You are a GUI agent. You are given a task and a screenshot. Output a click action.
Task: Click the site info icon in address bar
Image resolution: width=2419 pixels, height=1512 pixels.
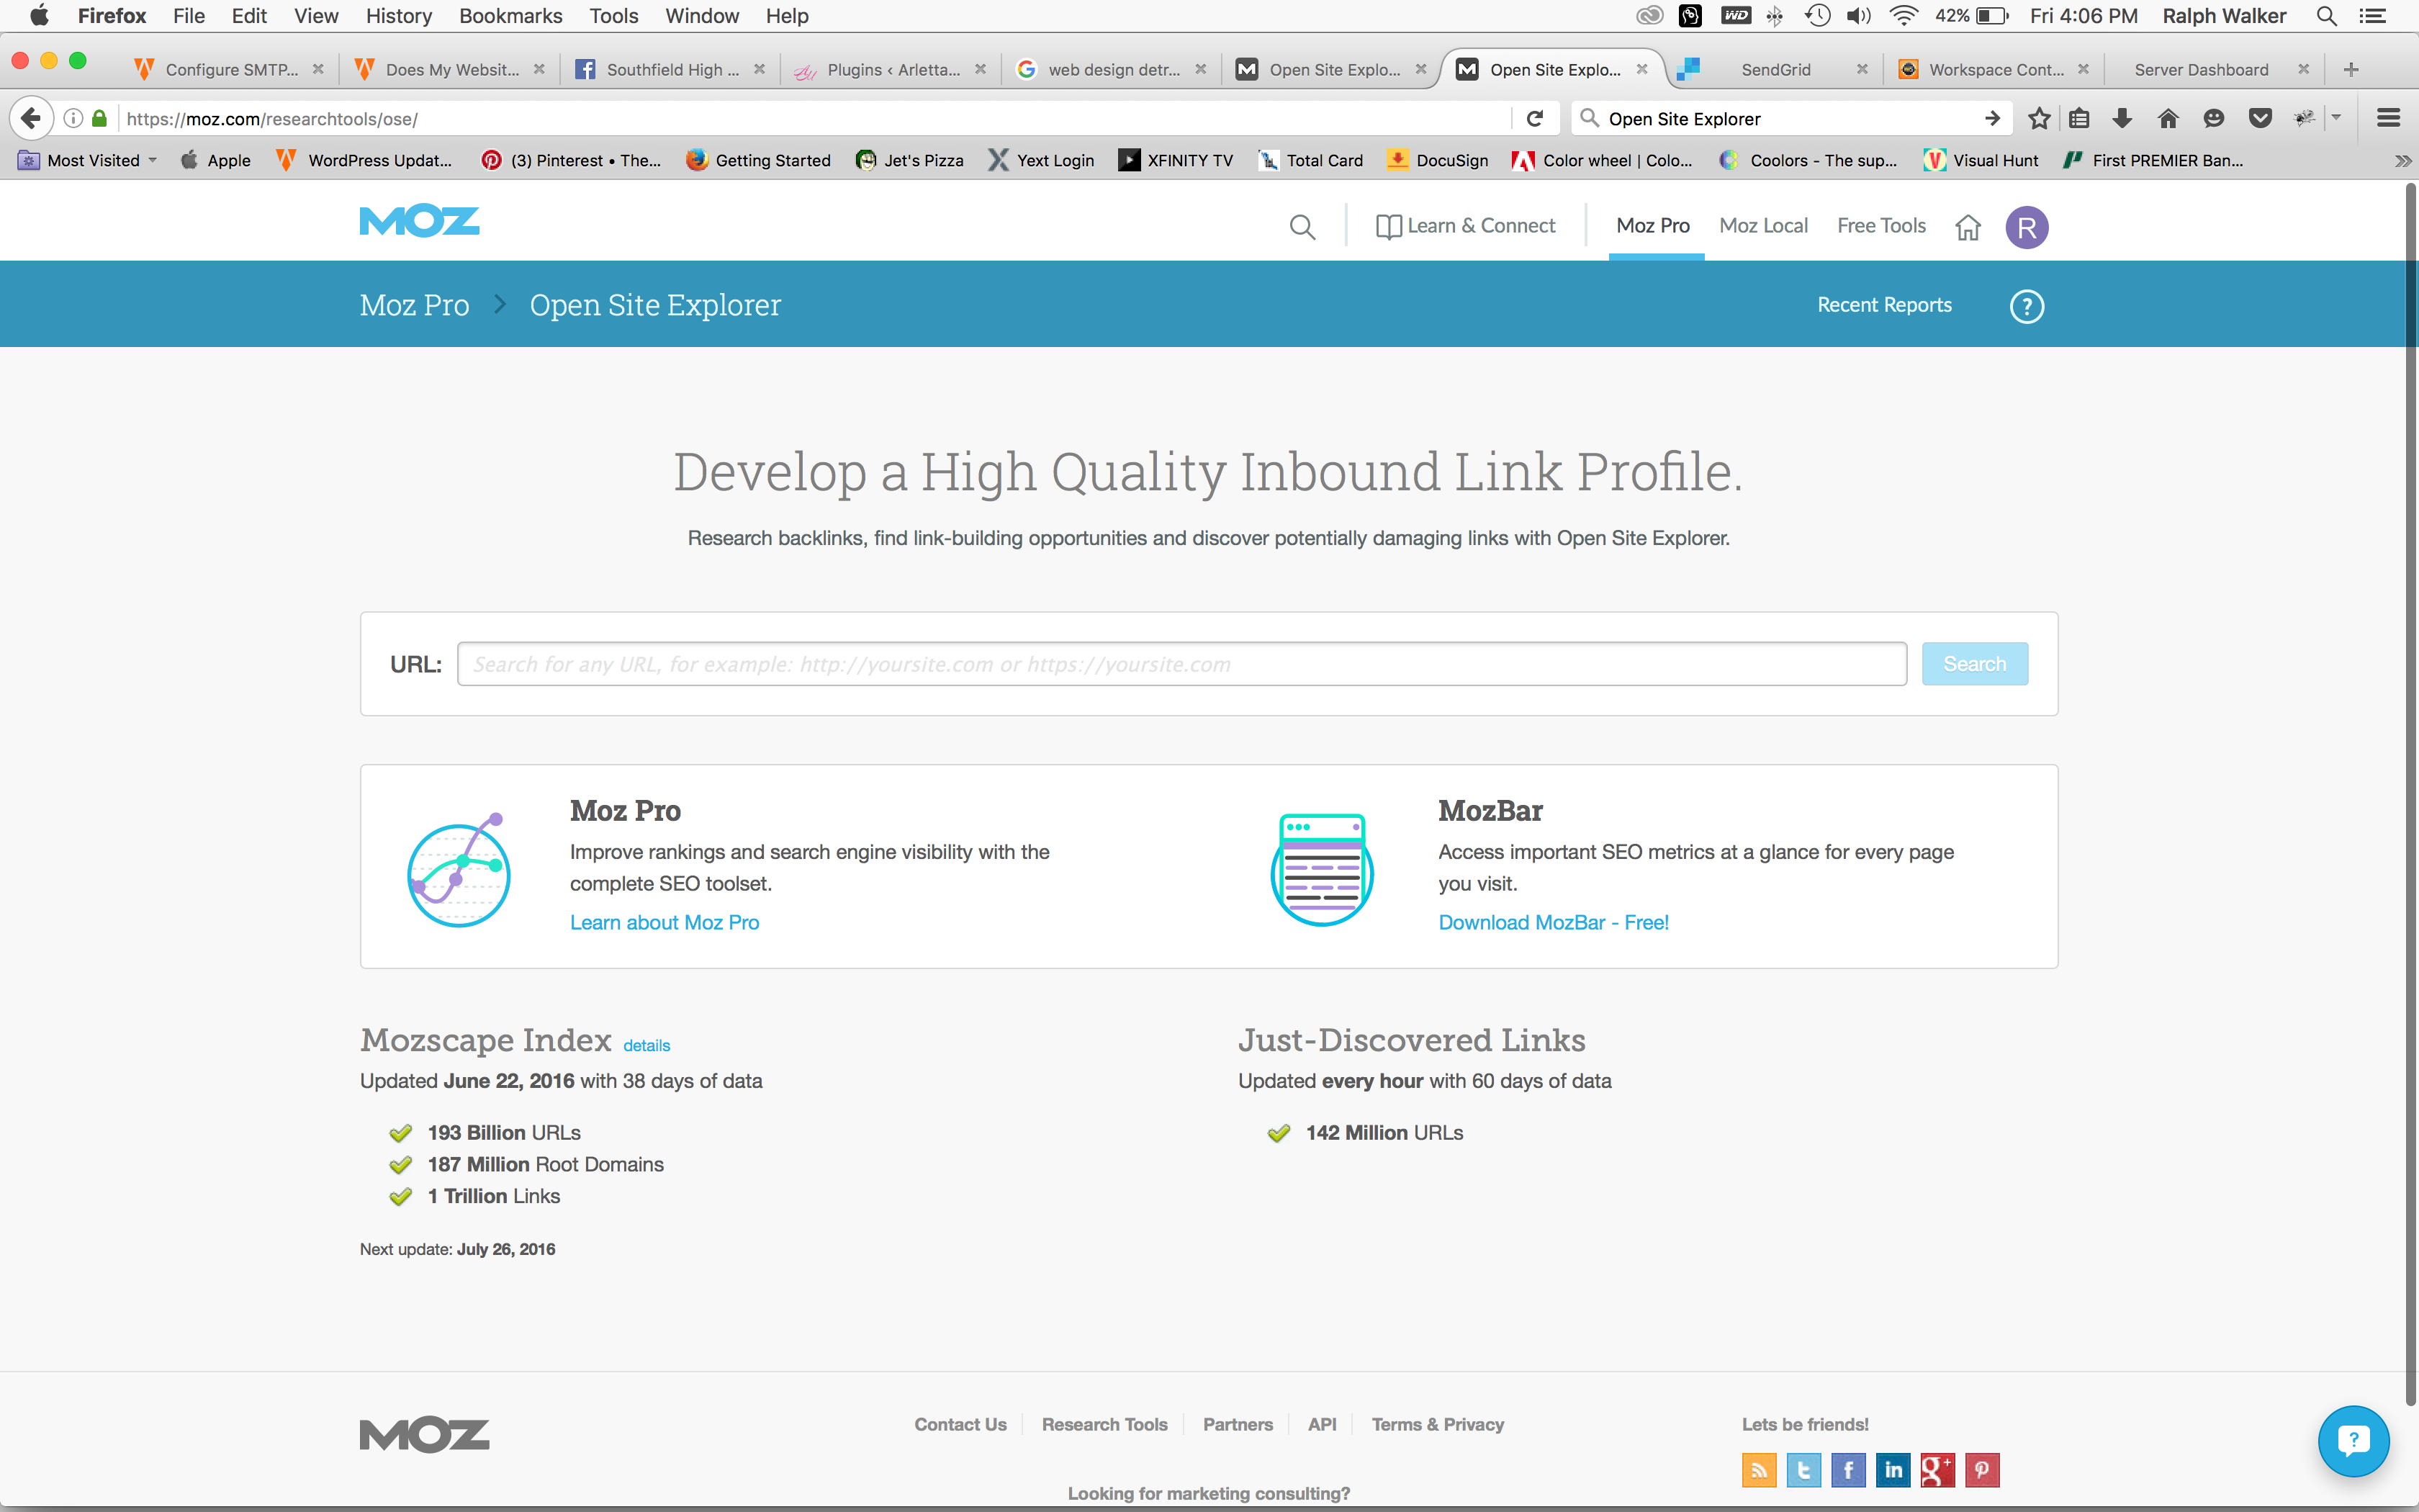[73, 118]
